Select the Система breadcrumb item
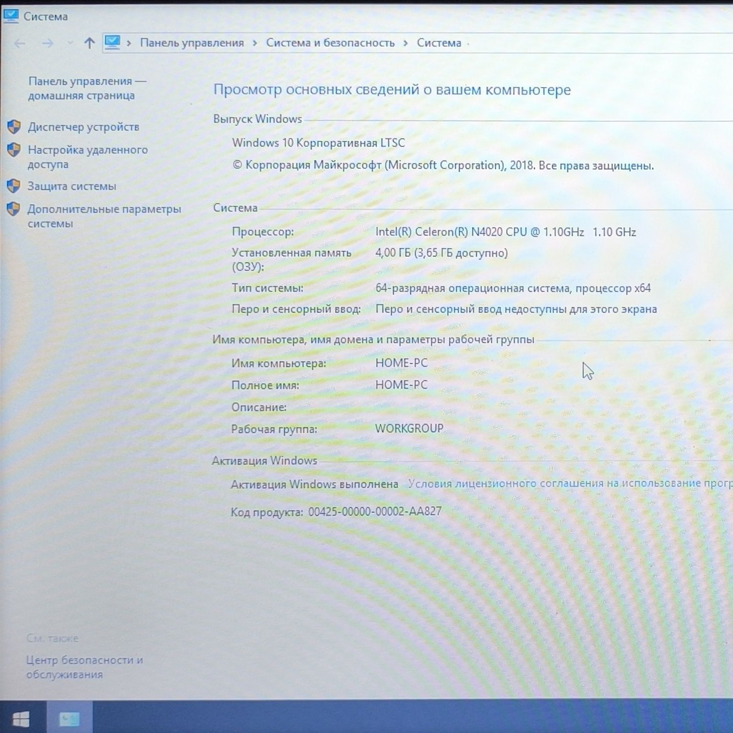Screen dimensions: 733x733 click(x=439, y=43)
